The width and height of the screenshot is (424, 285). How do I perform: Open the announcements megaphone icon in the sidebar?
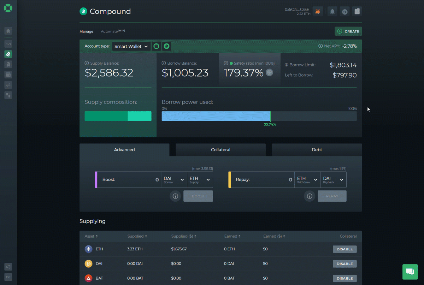(8, 267)
